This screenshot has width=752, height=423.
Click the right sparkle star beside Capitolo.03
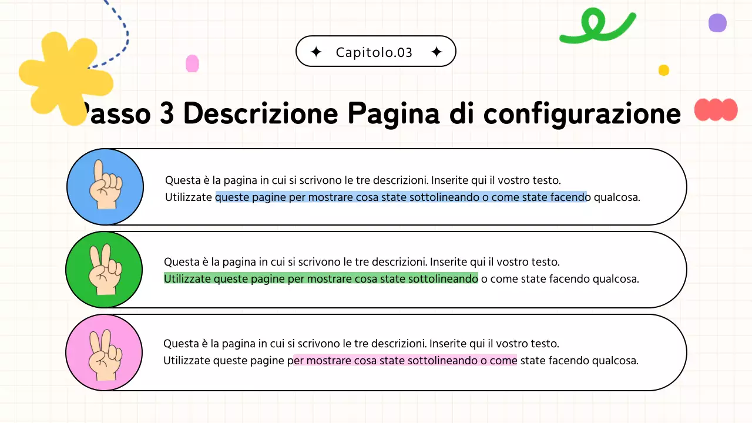[x=437, y=52]
